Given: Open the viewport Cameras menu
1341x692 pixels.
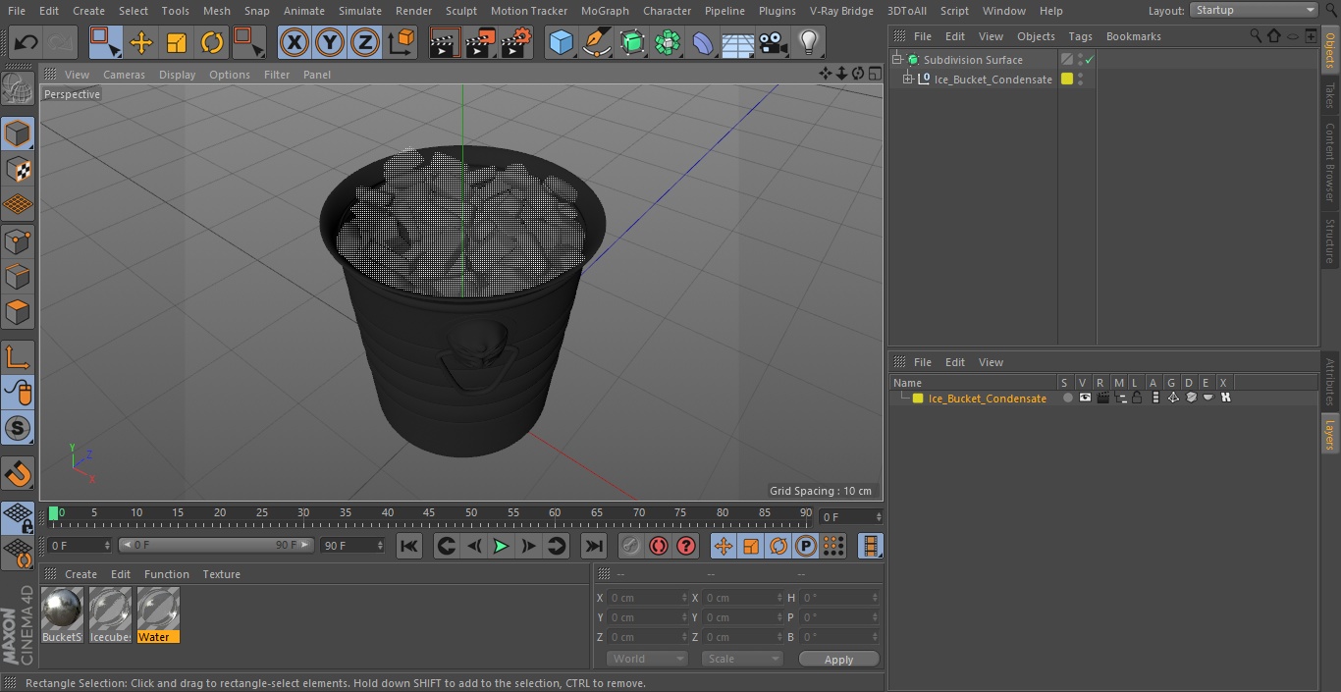Looking at the screenshot, I should coord(124,75).
